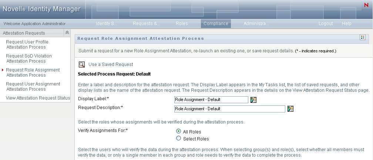Collapse the Attestation Requests sidebar panel

[x=67, y=33]
